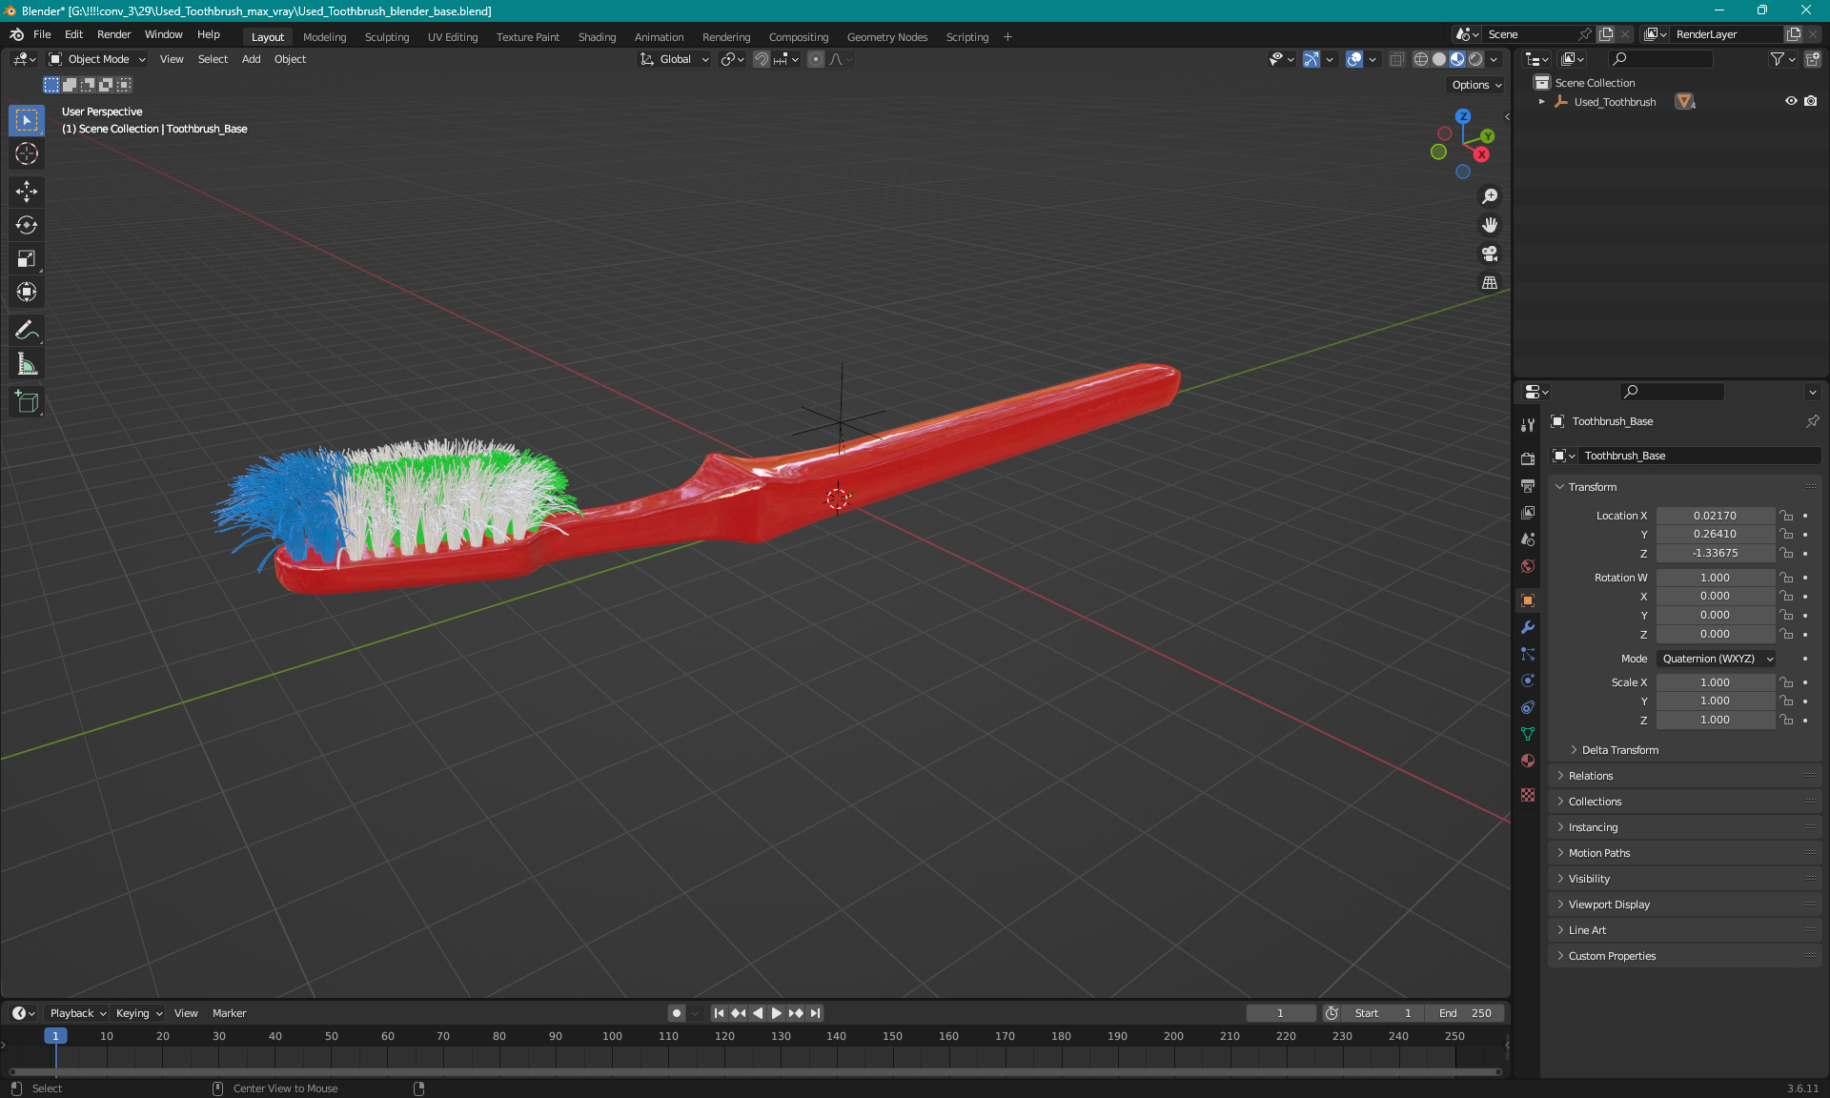Open Global transform orientation dropdown

pos(675,59)
